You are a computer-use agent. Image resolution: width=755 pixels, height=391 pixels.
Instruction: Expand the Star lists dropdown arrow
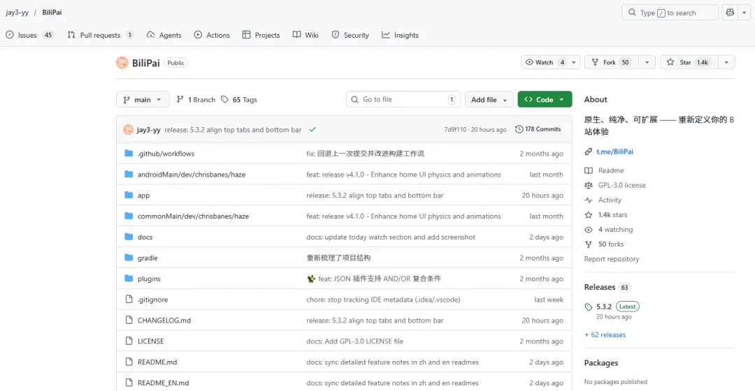pos(726,63)
